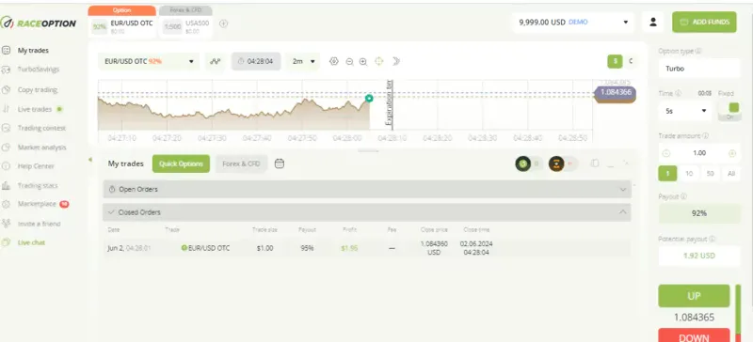This screenshot has height=342, width=753.
Task: Open Trading contest in sidebar
Action: 41,128
